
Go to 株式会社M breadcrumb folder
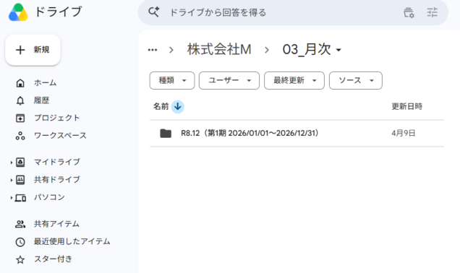tap(219, 49)
